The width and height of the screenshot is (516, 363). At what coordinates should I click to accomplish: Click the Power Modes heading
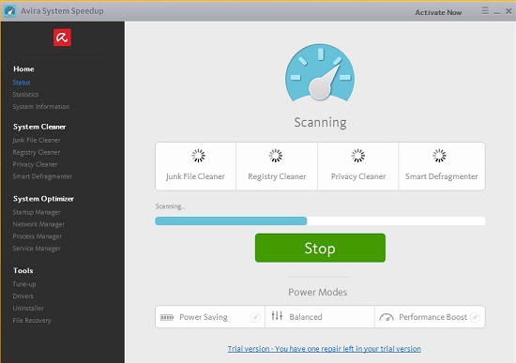pyautogui.click(x=317, y=293)
